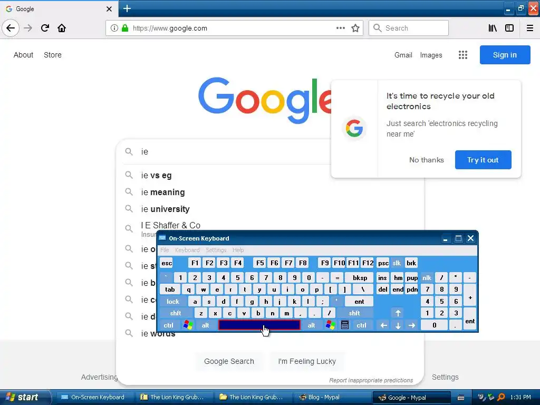
Task: Open page actions three-dots menu
Action: (x=341, y=28)
